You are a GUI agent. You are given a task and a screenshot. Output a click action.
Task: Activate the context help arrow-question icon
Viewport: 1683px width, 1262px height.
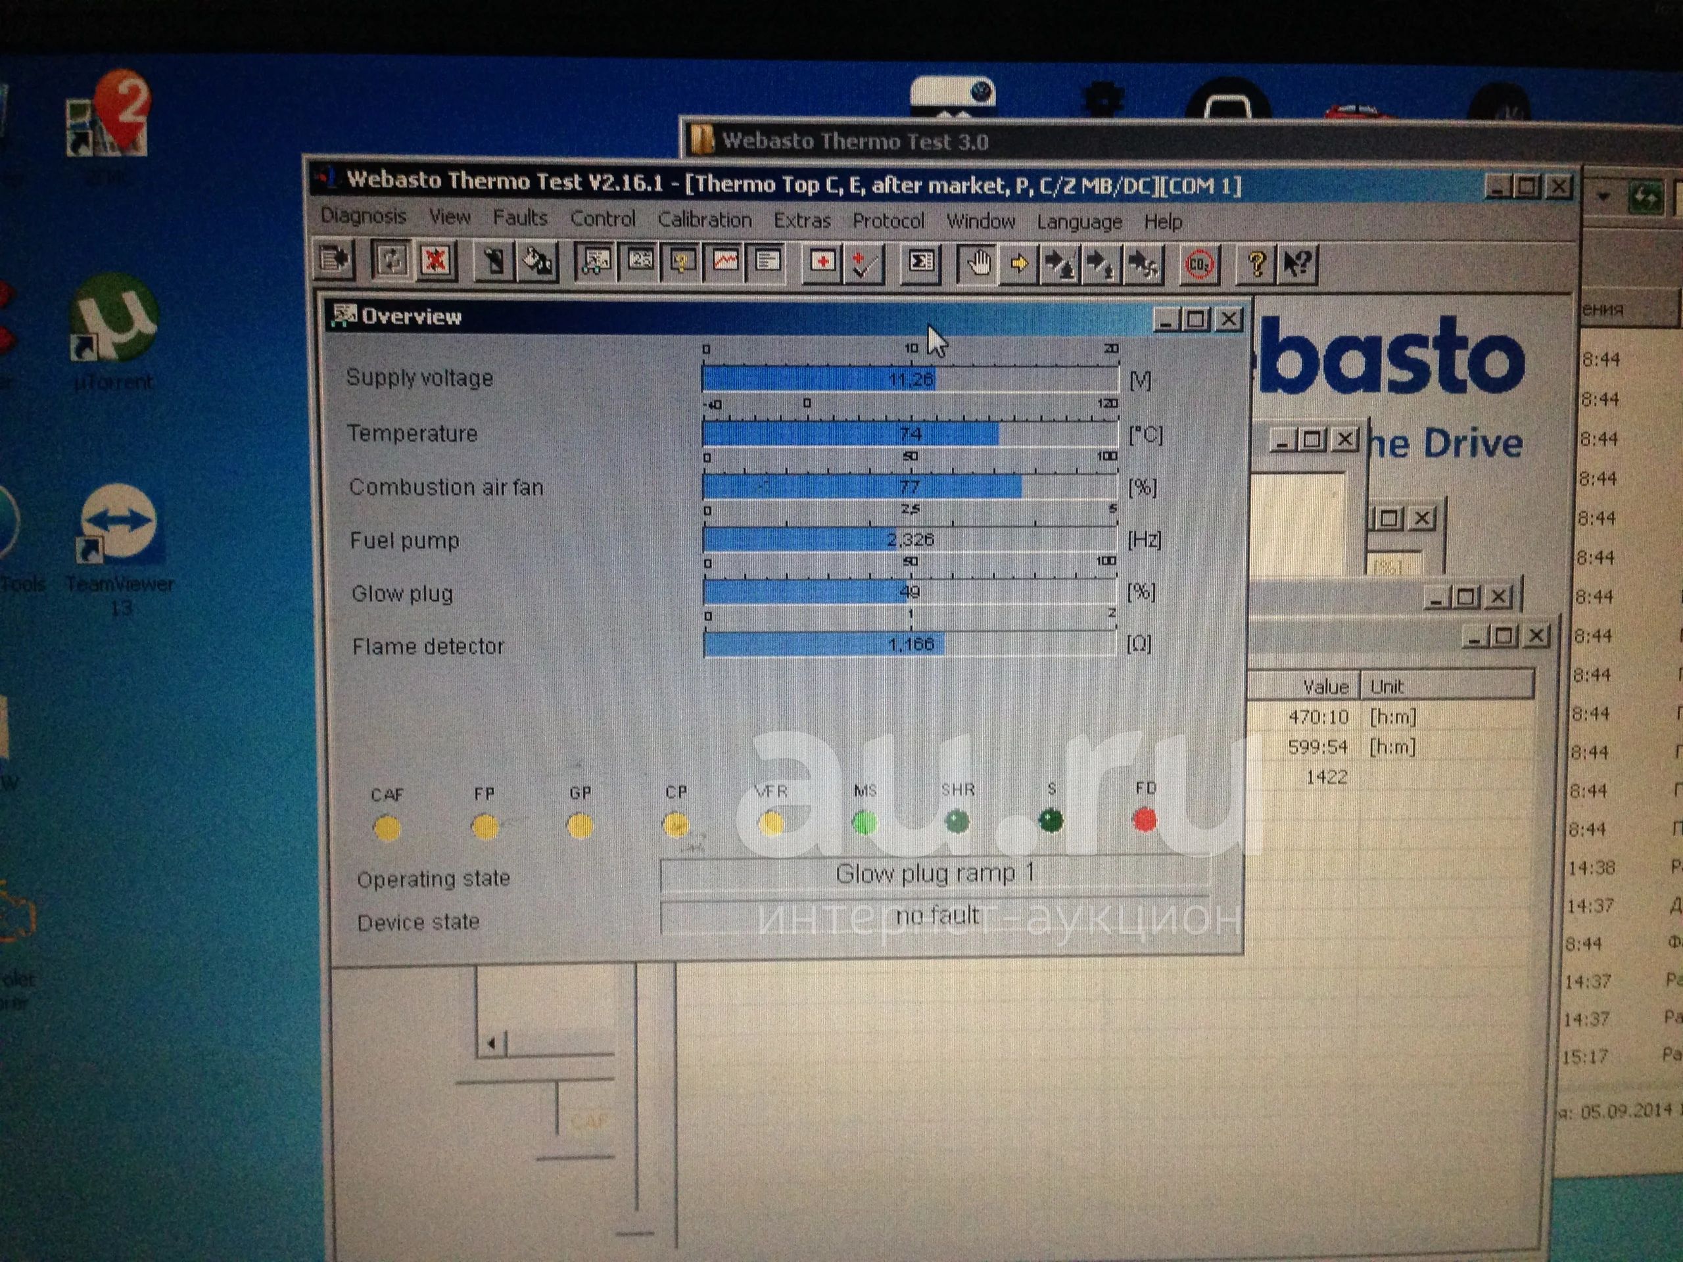pyautogui.click(x=1297, y=266)
